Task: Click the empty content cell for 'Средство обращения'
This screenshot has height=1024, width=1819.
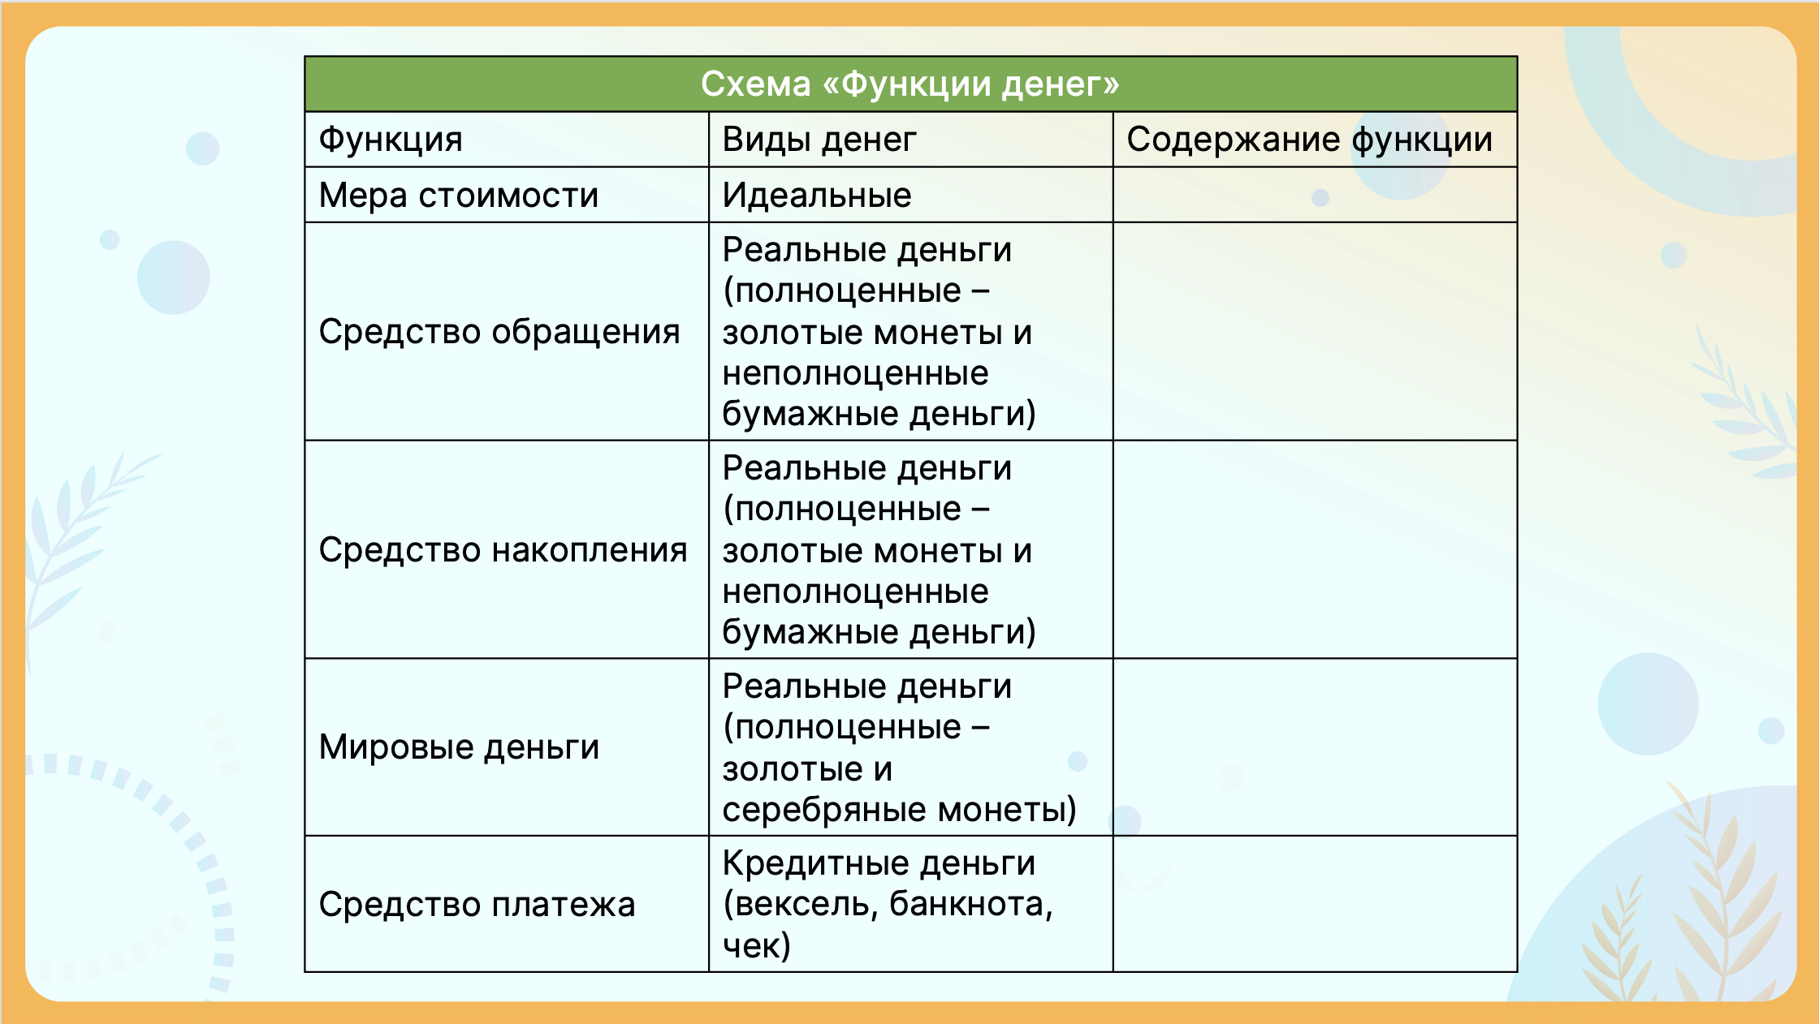Action: point(1314,331)
